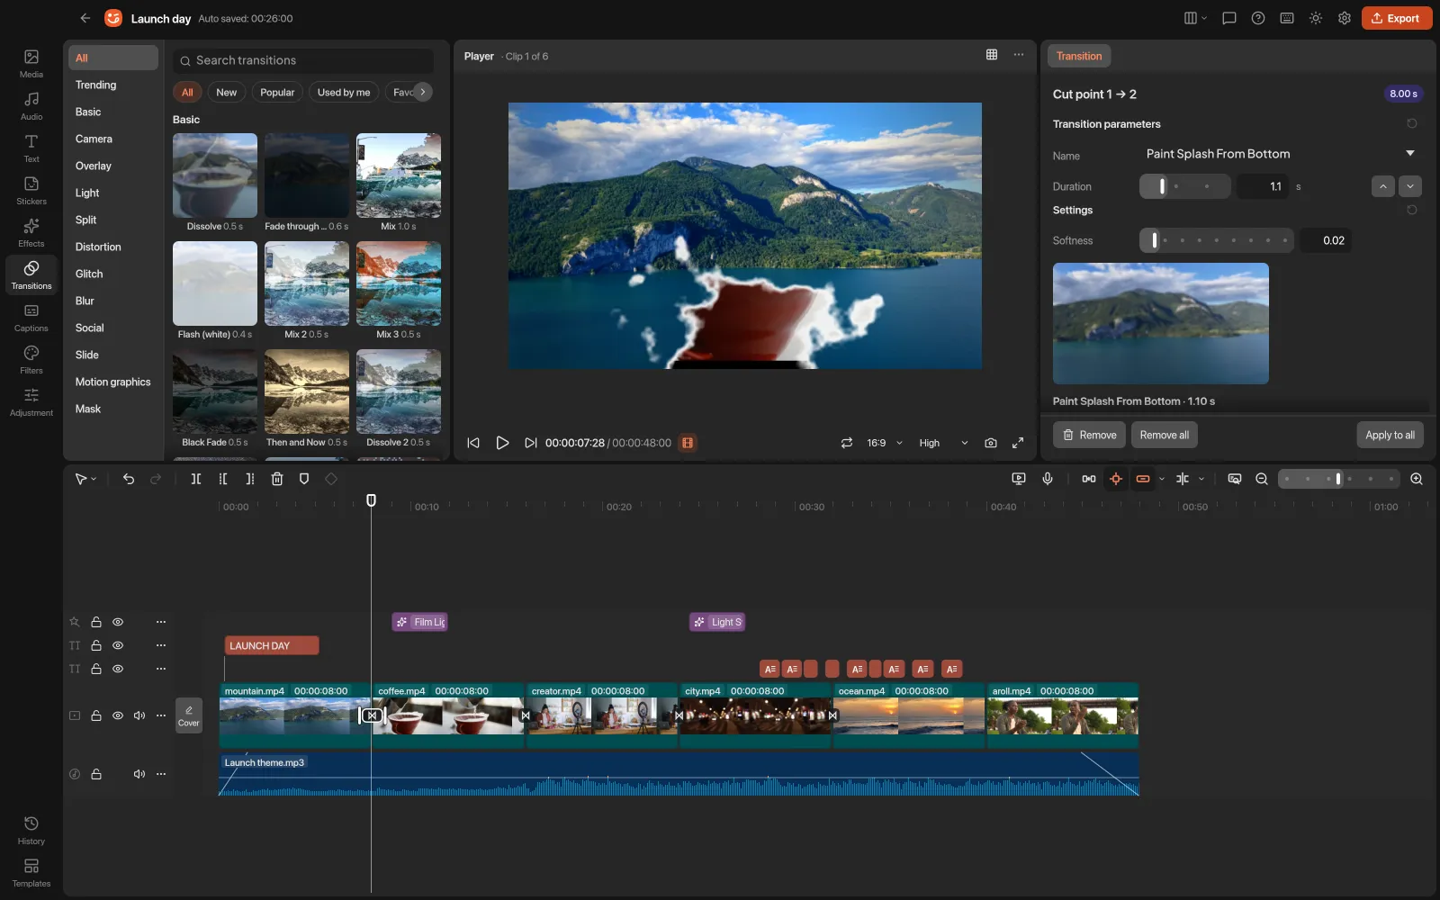Toggle lock on the Launch theme audio track
Viewport: 1440px width, 900px height.
(x=96, y=774)
